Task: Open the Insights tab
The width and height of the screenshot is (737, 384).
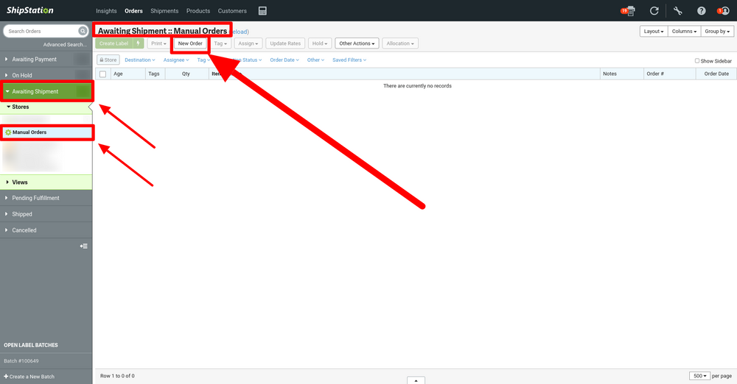Action: click(x=106, y=11)
